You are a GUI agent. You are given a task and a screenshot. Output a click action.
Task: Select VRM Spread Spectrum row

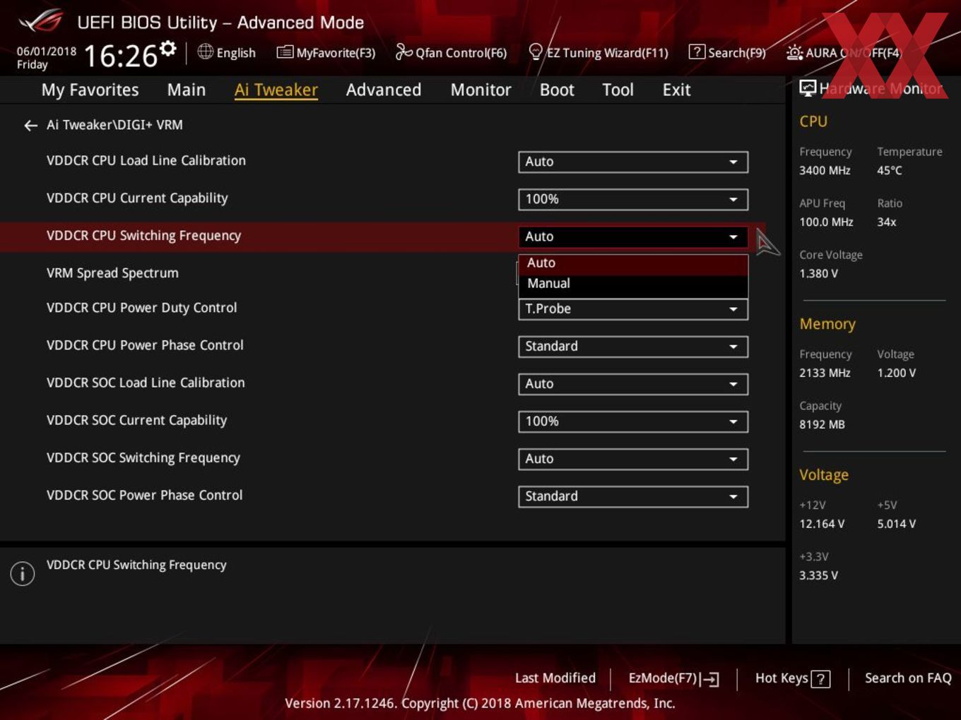pos(112,273)
